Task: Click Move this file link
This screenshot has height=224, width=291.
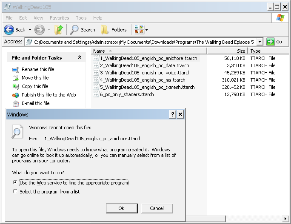Action: tap(35, 78)
